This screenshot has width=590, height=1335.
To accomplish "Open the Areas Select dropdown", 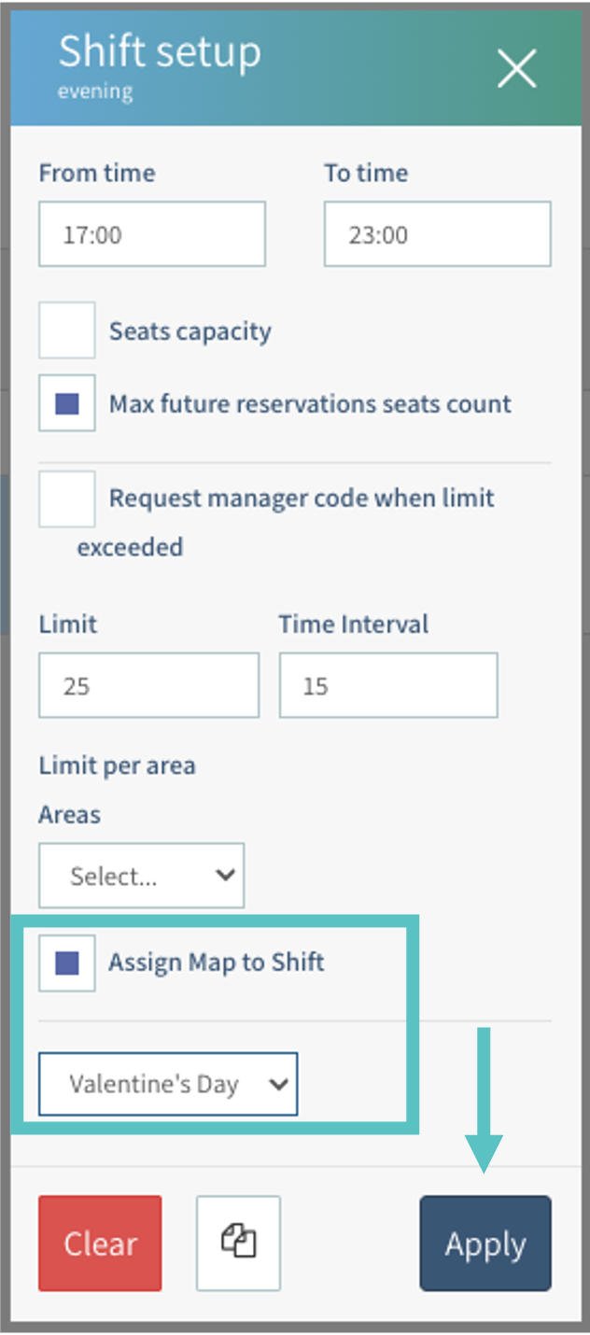I will tap(141, 876).
